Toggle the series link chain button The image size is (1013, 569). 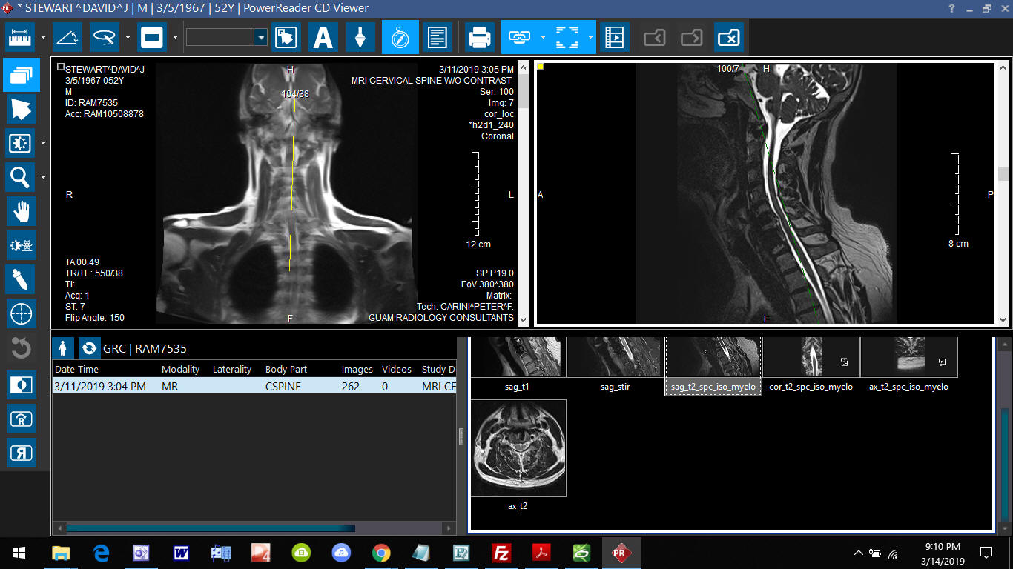518,37
